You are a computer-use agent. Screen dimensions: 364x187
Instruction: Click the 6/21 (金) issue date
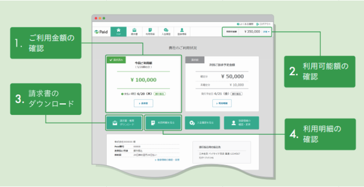221,93
